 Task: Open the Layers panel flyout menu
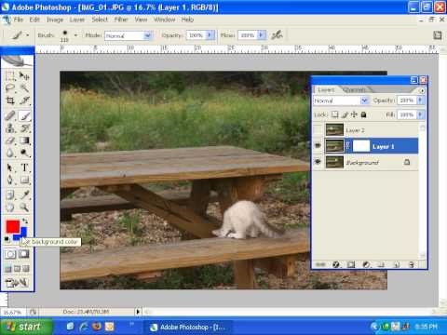(x=422, y=90)
